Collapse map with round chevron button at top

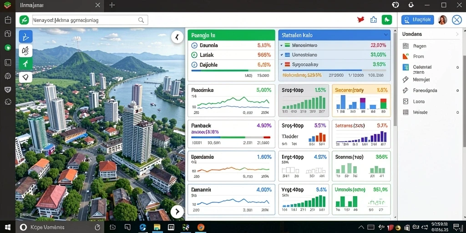177,37
